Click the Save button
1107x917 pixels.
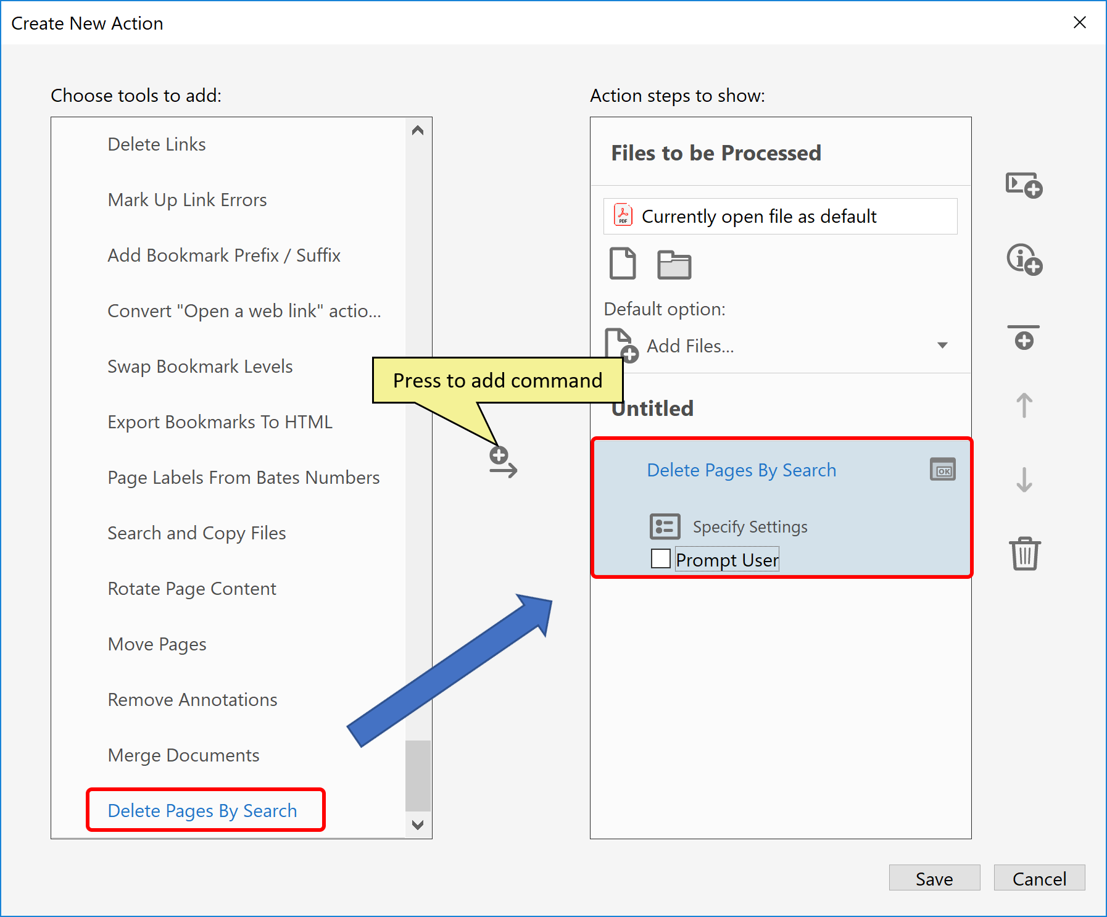pyautogui.click(x=934, y=878)
